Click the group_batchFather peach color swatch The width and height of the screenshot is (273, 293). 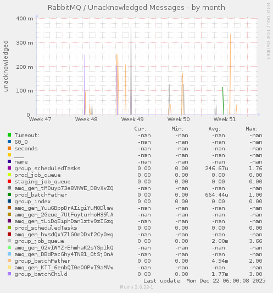[9, 261]
